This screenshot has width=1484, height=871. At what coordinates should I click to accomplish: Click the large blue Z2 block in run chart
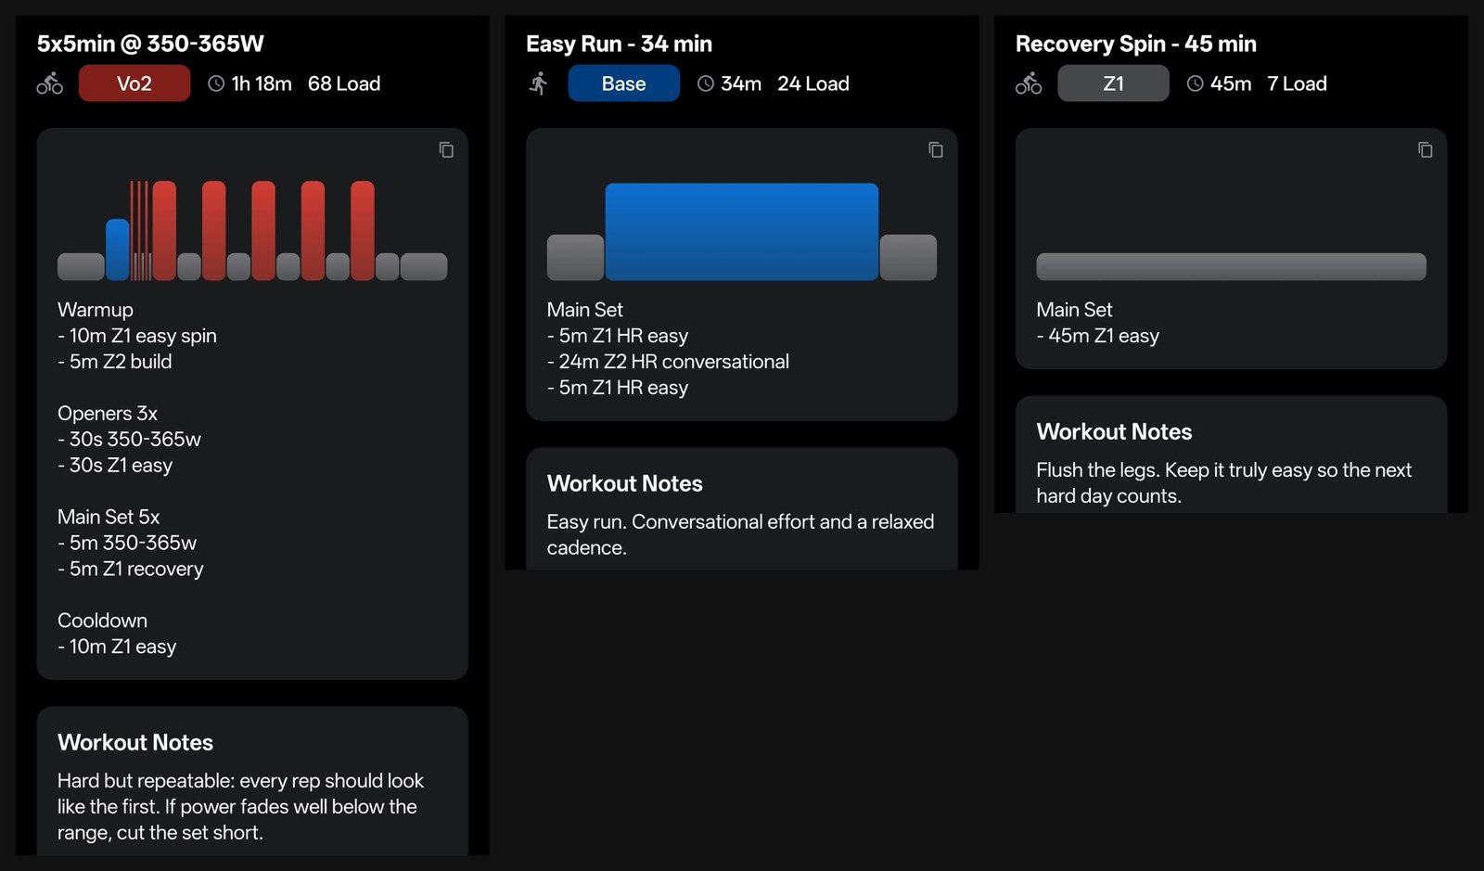click(742, 232)
